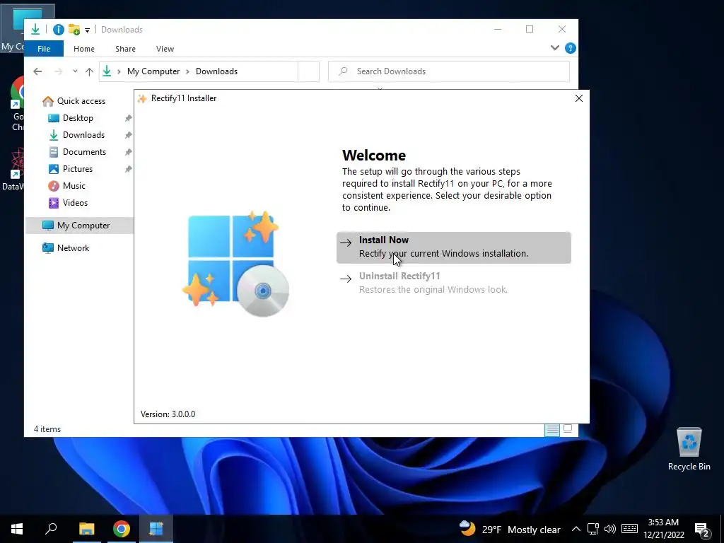Screen dimensions: 724x543
Task: Choose Uninstall Rectify11 option
Action: [x=453, y=283]
